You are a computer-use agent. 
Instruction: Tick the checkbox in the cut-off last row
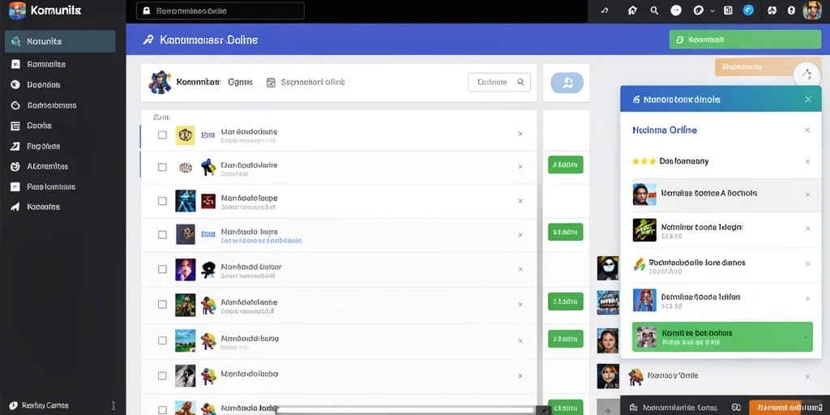click(x=162, y=409)
